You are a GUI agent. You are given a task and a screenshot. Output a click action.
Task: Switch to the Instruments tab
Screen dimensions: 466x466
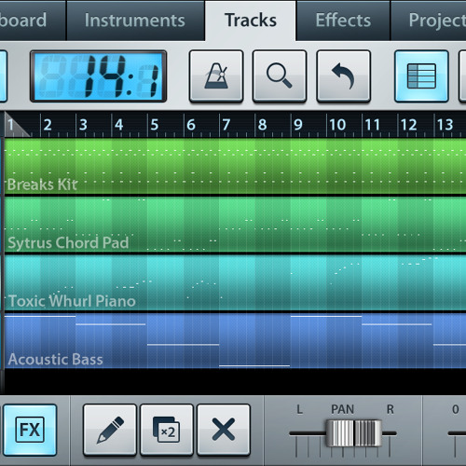click(135, 21)
